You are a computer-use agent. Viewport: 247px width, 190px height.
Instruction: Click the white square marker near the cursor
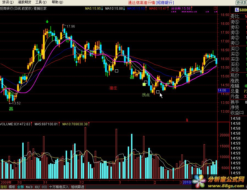(x=158, y=92)
